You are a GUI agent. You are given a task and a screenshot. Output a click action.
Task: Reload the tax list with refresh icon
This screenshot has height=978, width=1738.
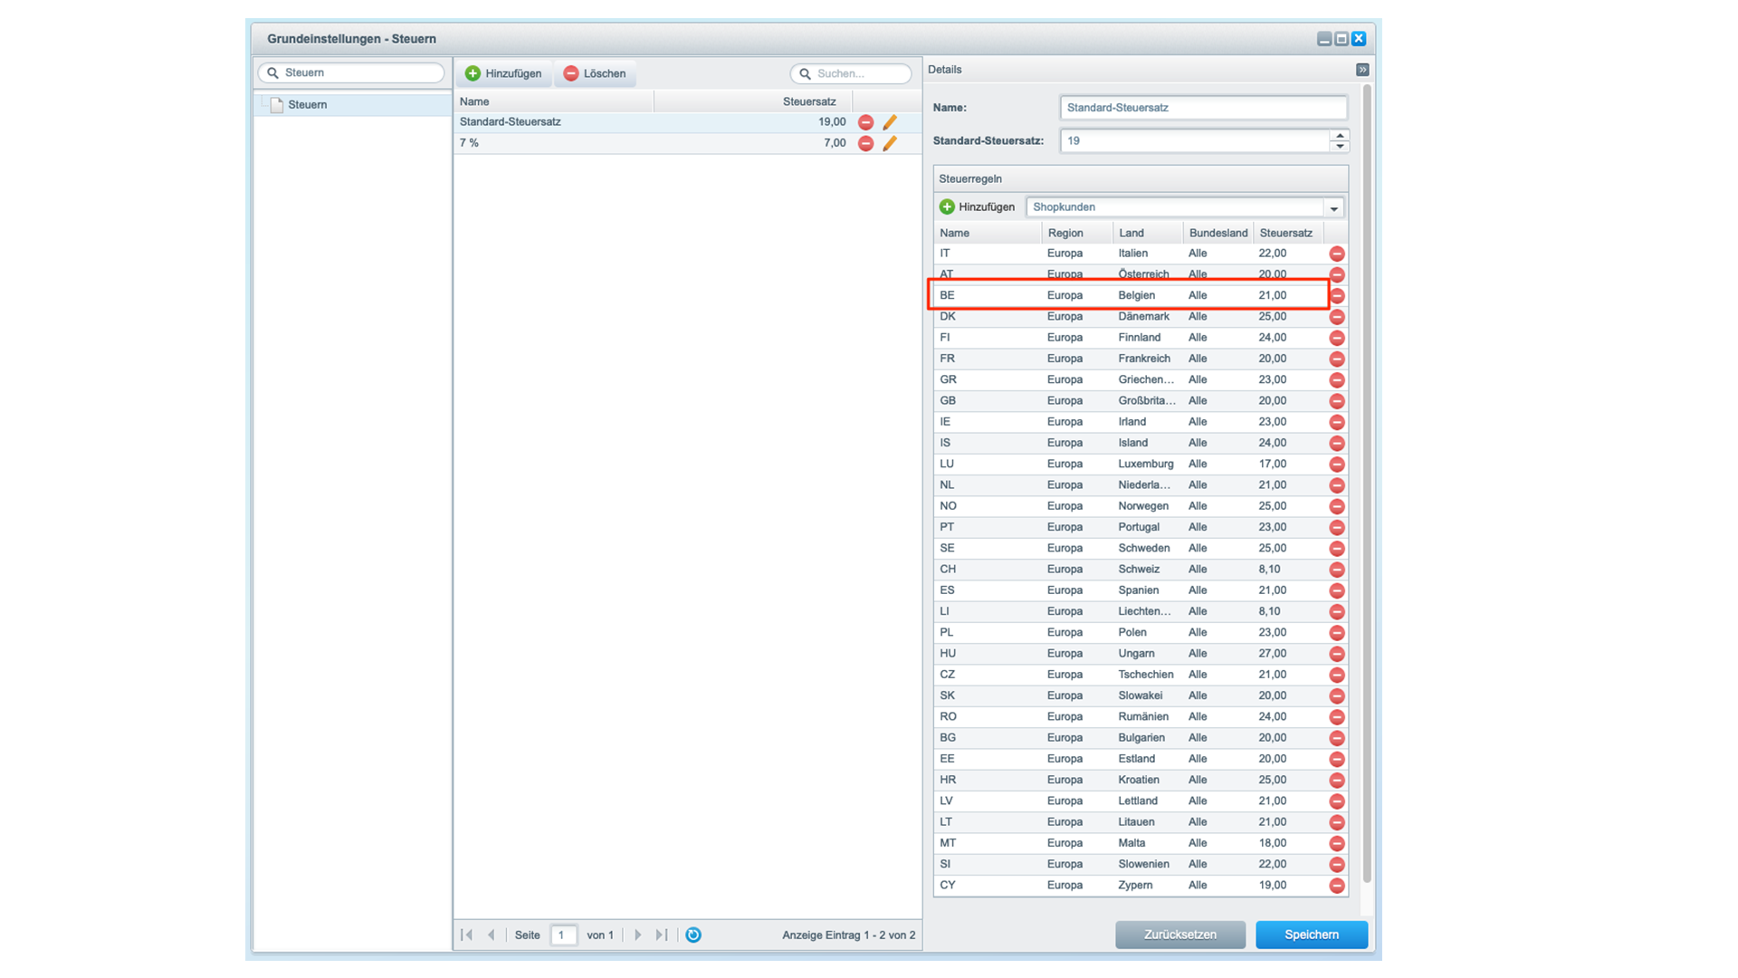[693, 935]
